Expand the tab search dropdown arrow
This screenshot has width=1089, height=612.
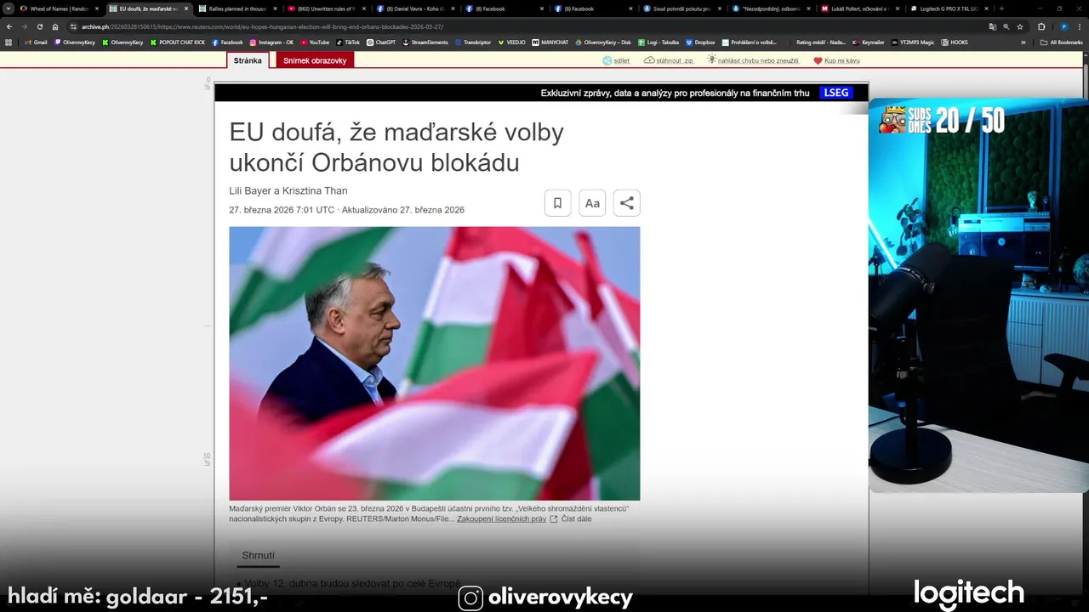pos(9,8)
